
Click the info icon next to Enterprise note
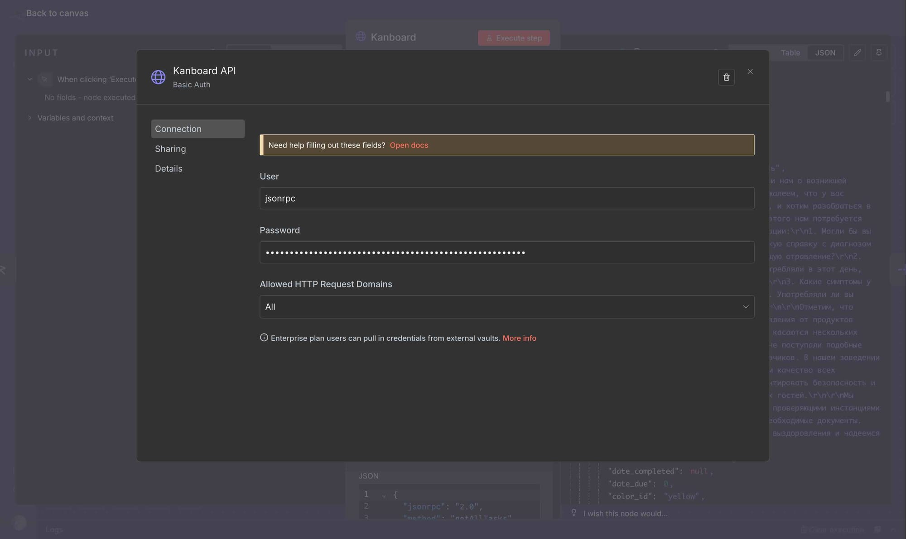pyautogui.click(x=264, y=338)
